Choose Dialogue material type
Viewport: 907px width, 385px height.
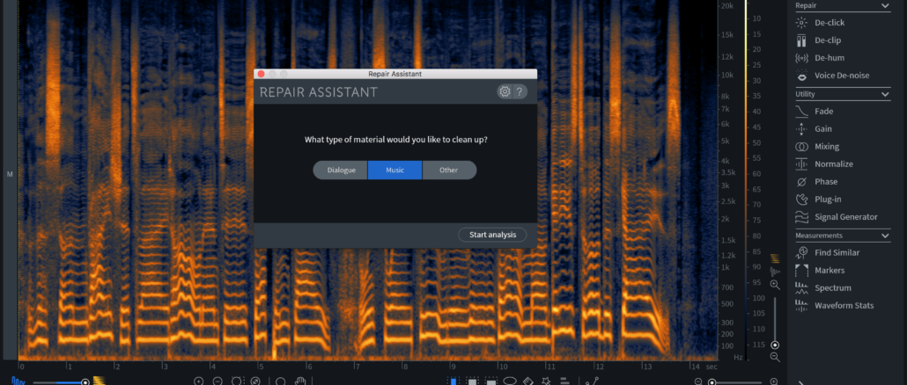341,171
